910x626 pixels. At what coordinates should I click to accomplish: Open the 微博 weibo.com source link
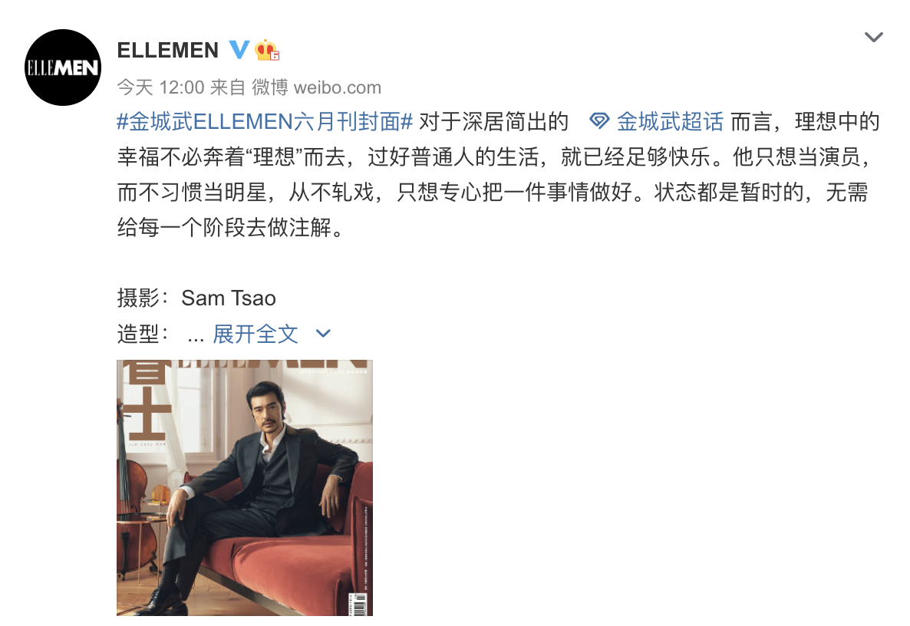click(316, 87)
